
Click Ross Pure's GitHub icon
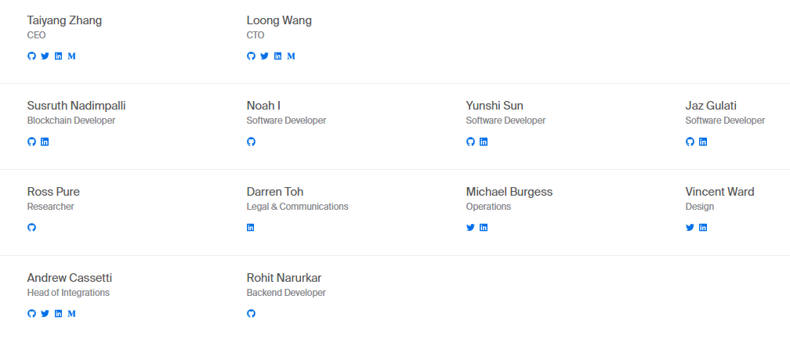coord(31,227)
